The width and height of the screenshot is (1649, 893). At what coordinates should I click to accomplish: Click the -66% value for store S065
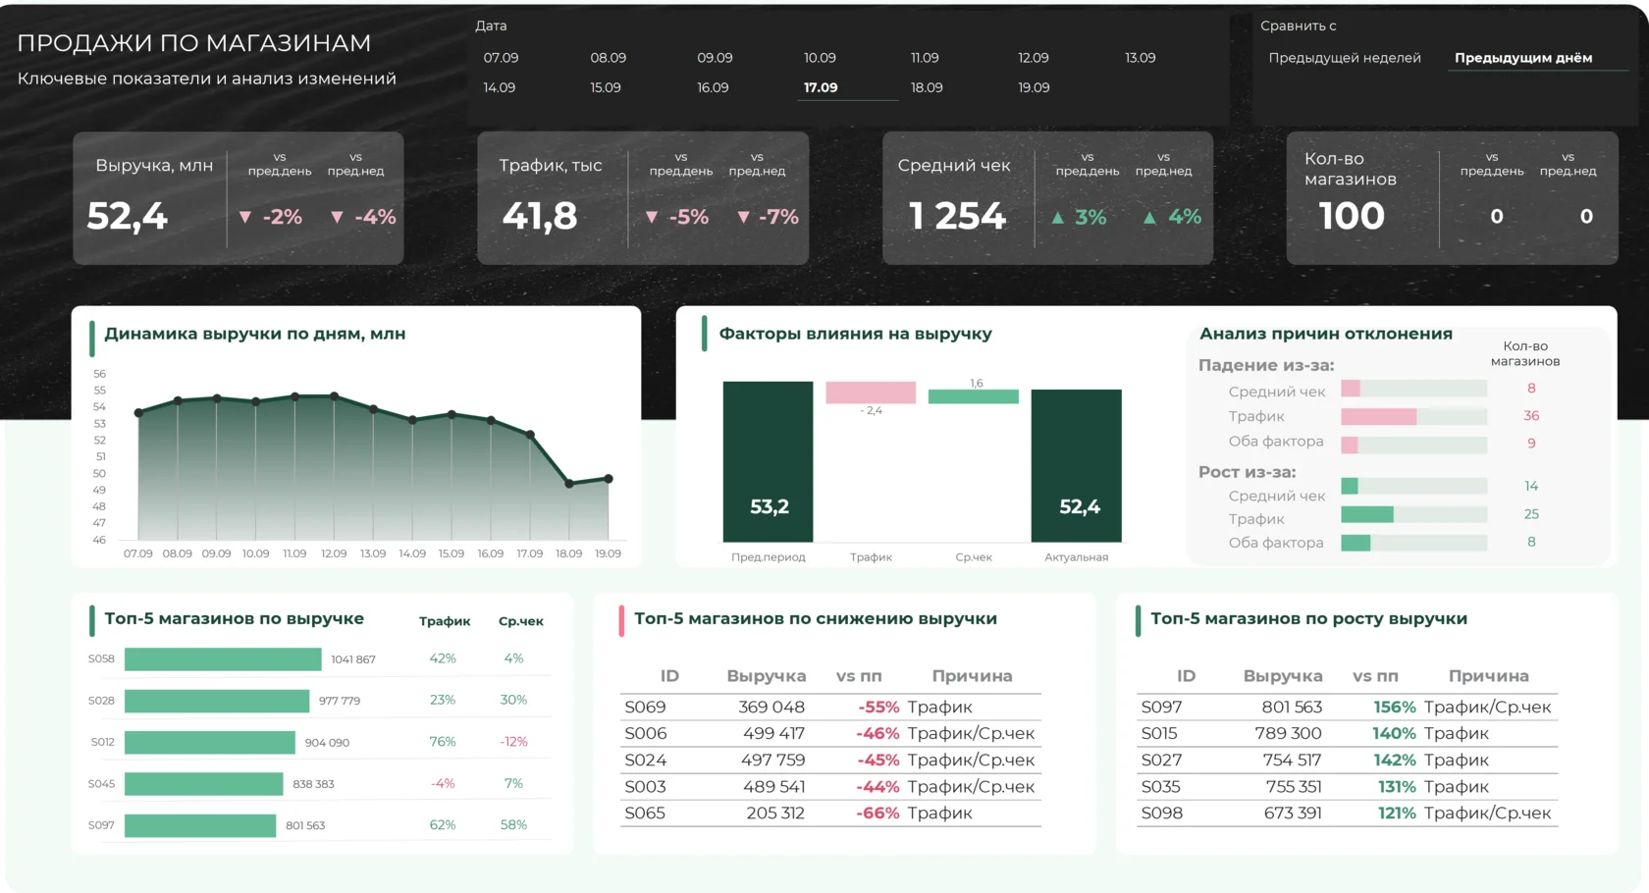tap(878, 813)
